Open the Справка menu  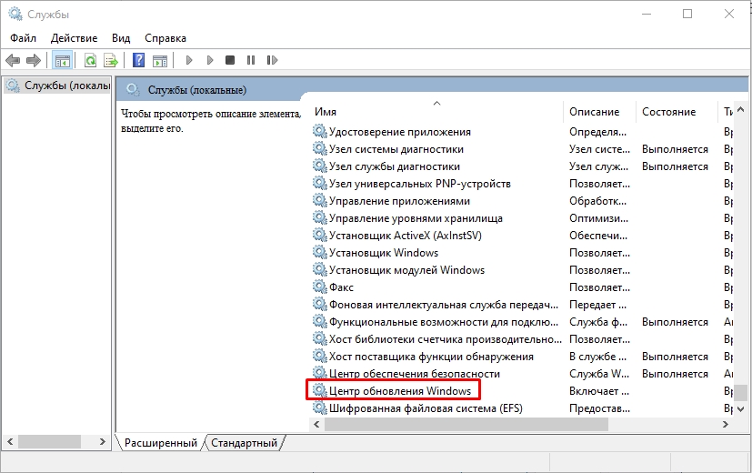(x=165, y=38)
